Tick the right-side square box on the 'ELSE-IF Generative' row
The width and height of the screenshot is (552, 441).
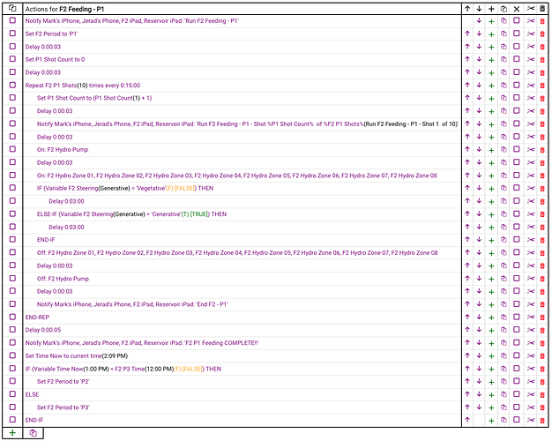pos(517,213)
